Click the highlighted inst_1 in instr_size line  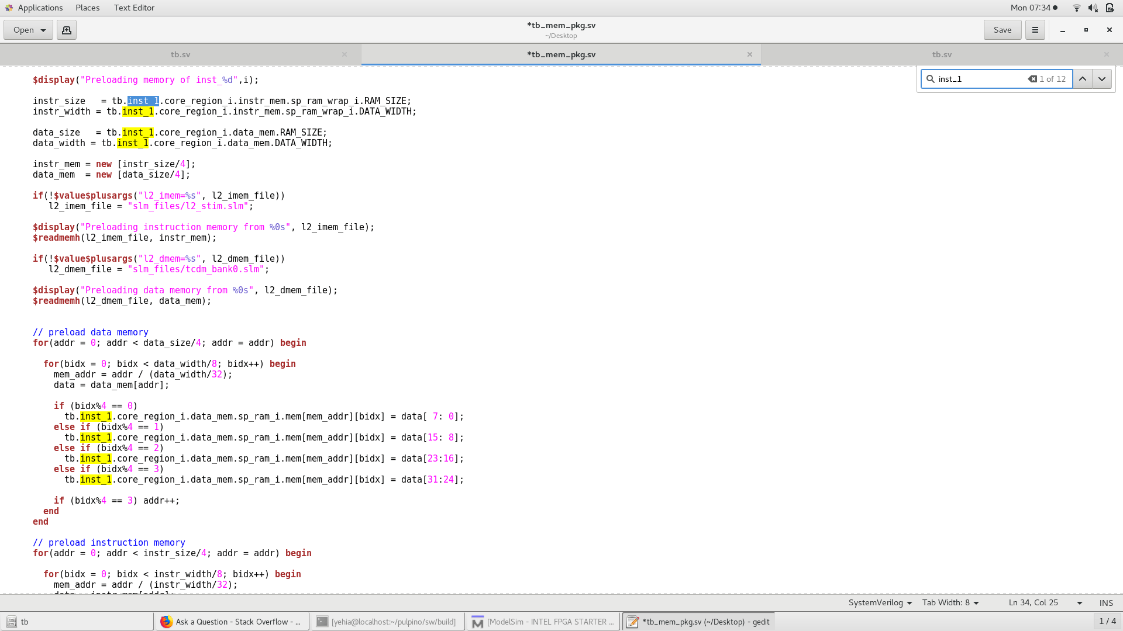[x=143, y=101]
